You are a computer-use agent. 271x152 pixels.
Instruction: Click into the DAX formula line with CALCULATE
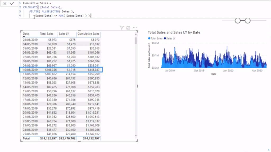(42, 7)
